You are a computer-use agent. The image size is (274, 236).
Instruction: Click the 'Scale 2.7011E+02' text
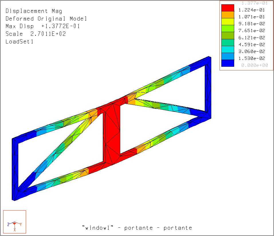pos(36,34)
